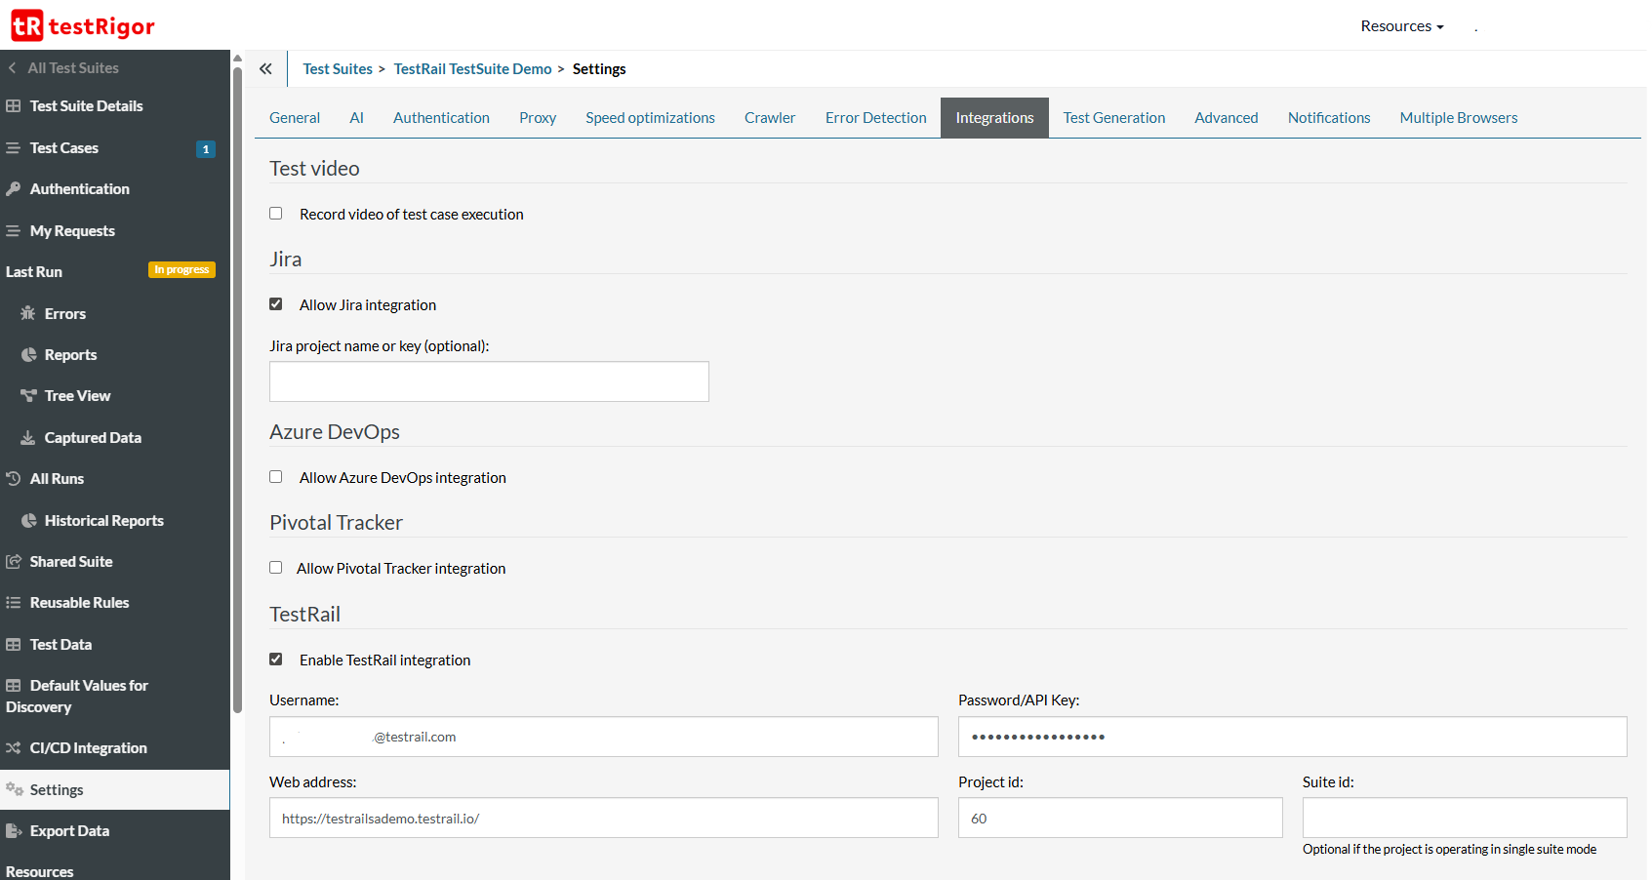Click the Test Suite Details grid icon
Image resolution: width=1652 pixels, height=880 pixels.
[x=14, y=106]
